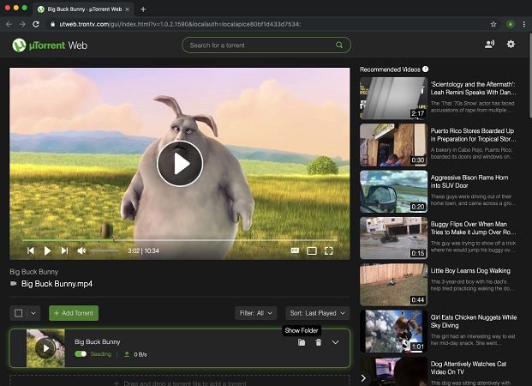Image resolution: width=532 pixels, height=386 pixels.
Task: Open the browser three-dot menu
Action: [x=523, y=24]
